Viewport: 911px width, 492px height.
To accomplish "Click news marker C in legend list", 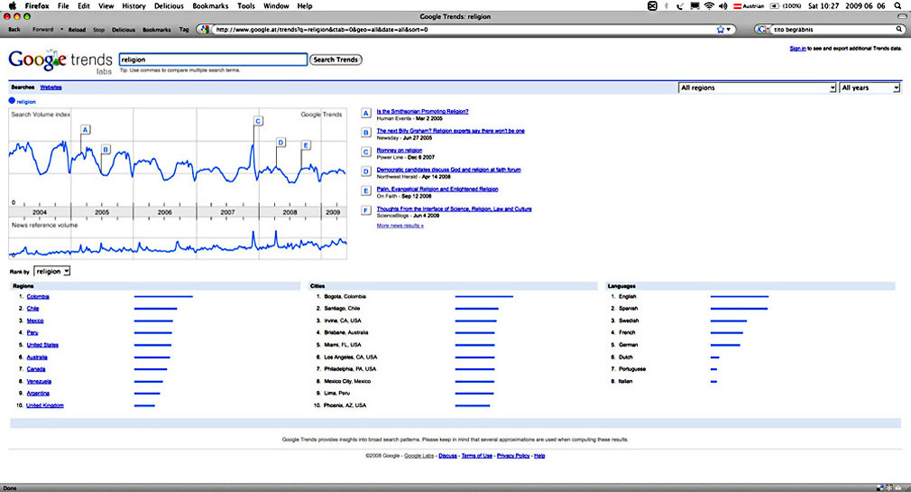I will pos(366,152).
